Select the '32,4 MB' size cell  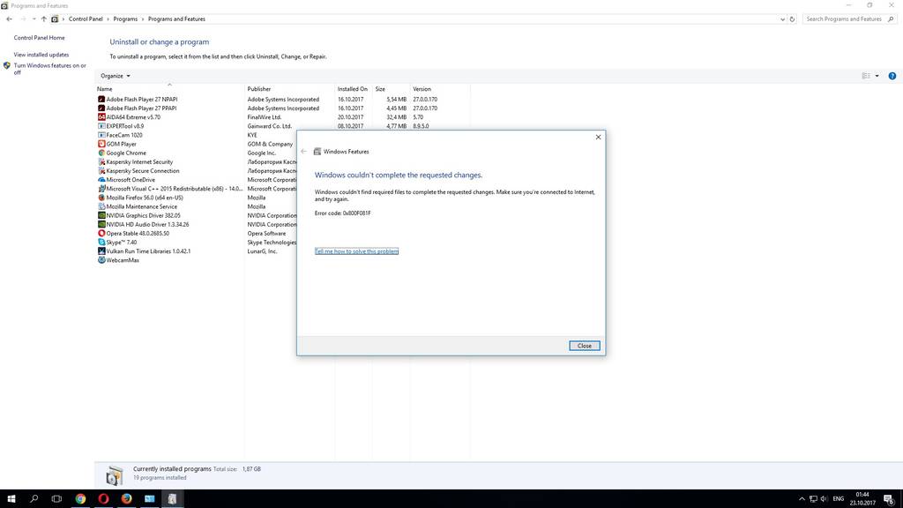click(x=396, y=117)
